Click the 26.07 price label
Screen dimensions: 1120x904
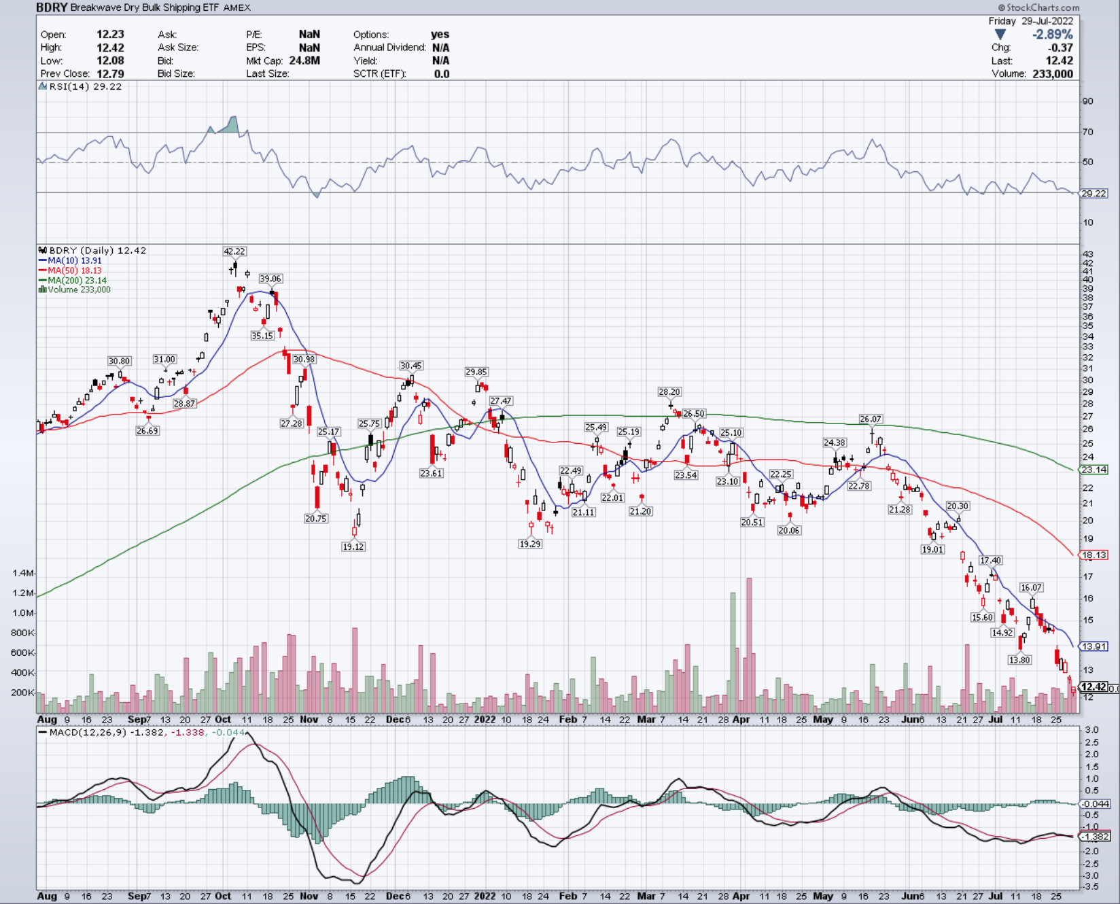click(x=871, y=419)
